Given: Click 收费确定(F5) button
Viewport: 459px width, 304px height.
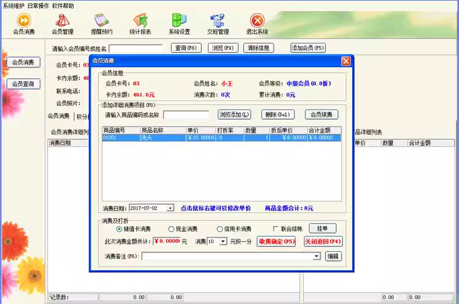Looking at the screenshot, I should pyautogui.click(x=276, y=241).
